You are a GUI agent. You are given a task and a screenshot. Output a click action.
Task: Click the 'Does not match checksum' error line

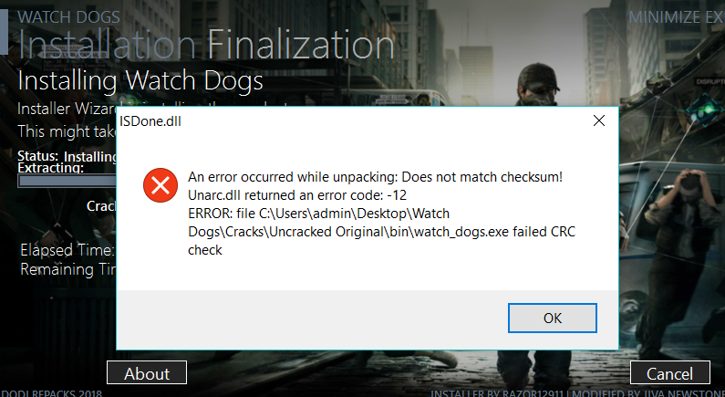[375, 176]
